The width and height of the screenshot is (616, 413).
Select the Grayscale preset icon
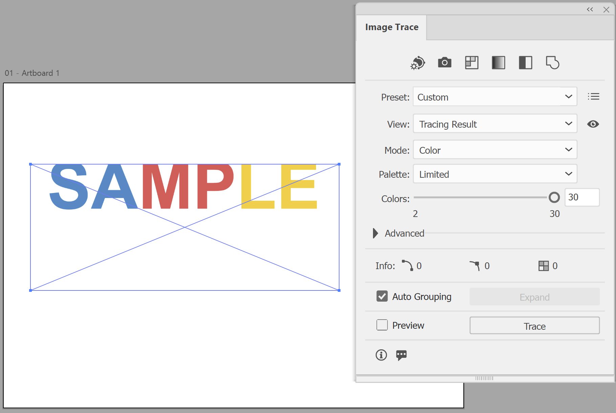click(498, 63)
